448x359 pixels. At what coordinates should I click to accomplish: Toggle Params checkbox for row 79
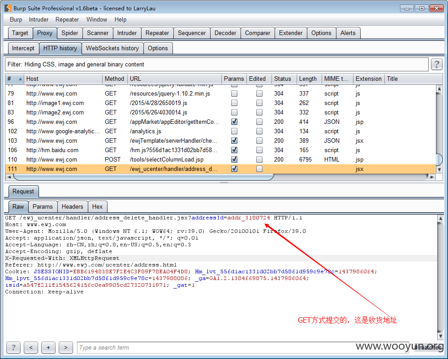[x=234, y=93]
